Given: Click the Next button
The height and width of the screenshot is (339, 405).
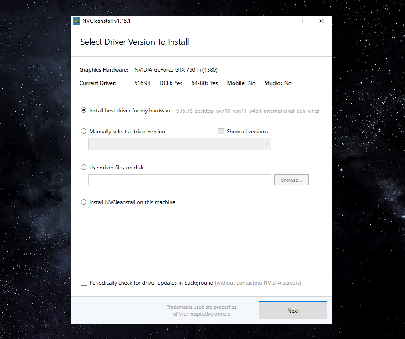Looking at the screenshot, I should pyautogui.click(x=293, y=310).
